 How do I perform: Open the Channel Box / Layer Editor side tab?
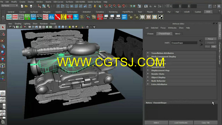pyautogui.click(x=220, y=53)
